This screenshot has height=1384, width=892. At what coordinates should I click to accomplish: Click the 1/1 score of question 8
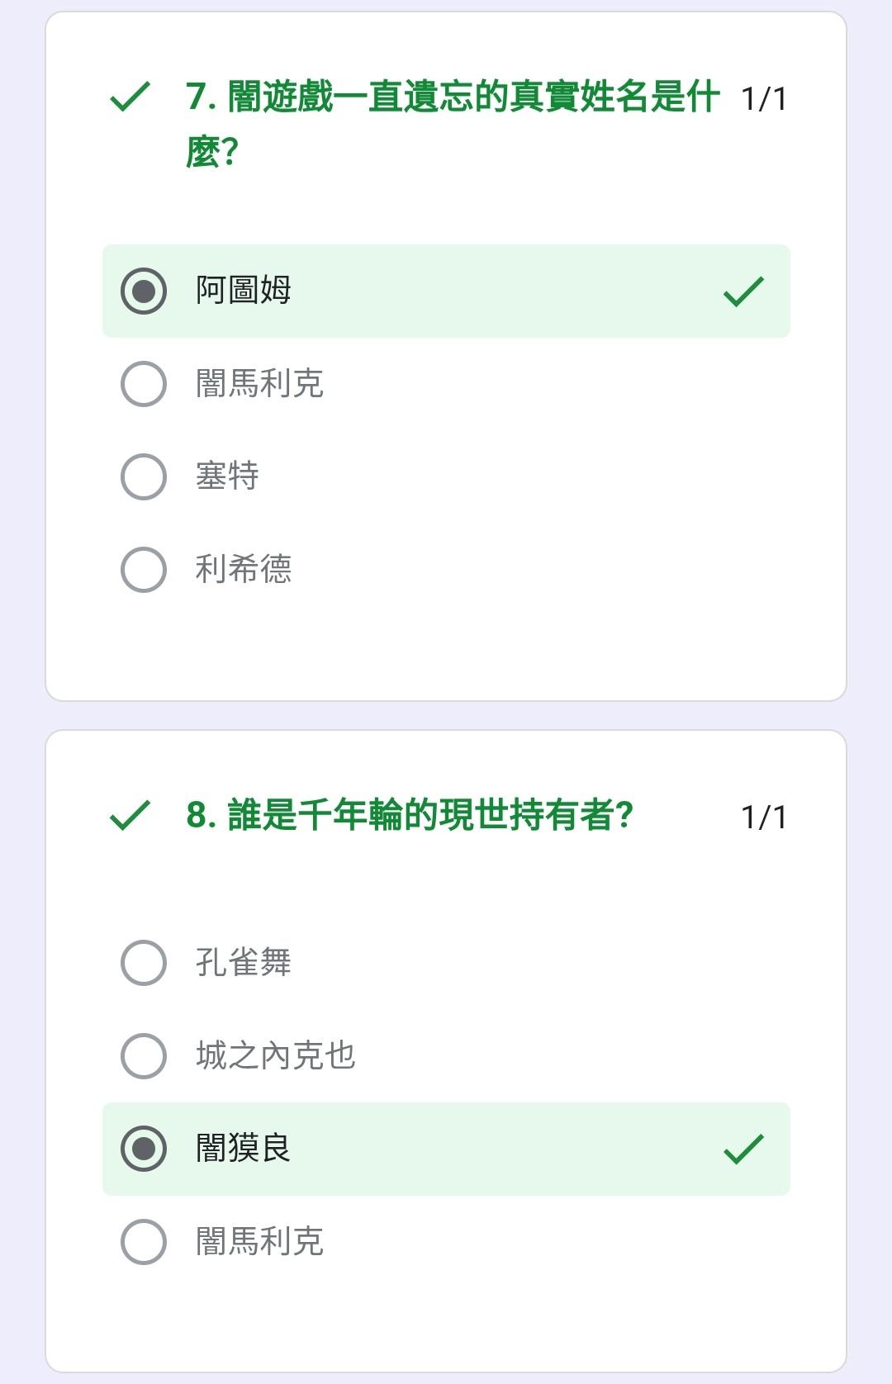(764, 818)
